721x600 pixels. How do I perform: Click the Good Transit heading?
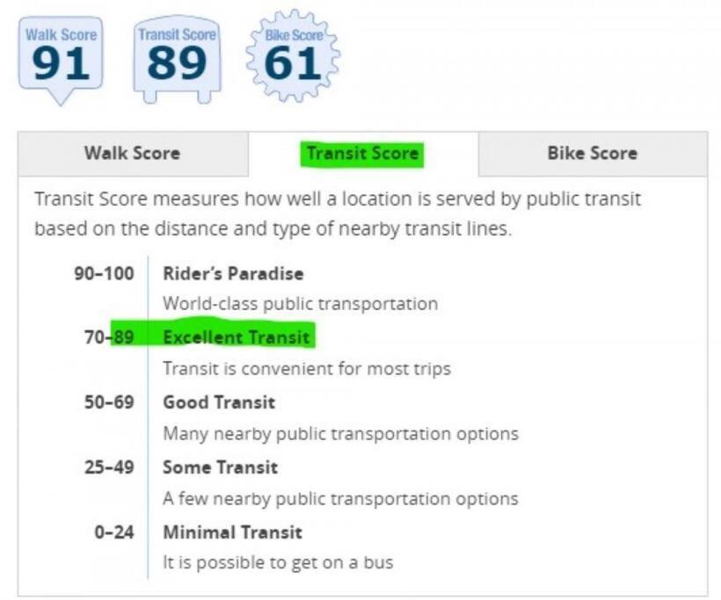pos(219,402)
